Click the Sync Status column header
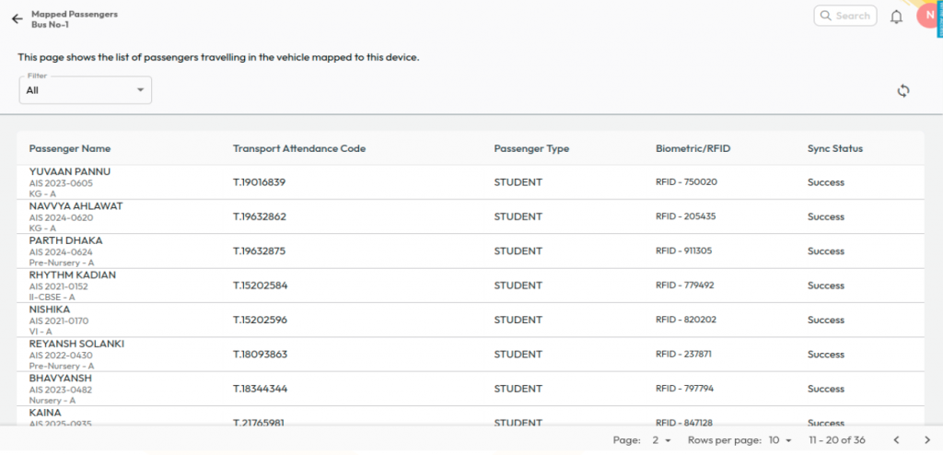This screenshot has height=455, width=943. pyautogui.click(x=834, y=148)
